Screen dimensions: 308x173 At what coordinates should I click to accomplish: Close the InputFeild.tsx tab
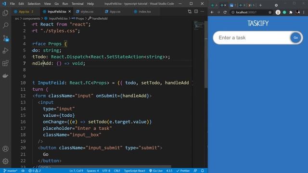pos(69,12)
